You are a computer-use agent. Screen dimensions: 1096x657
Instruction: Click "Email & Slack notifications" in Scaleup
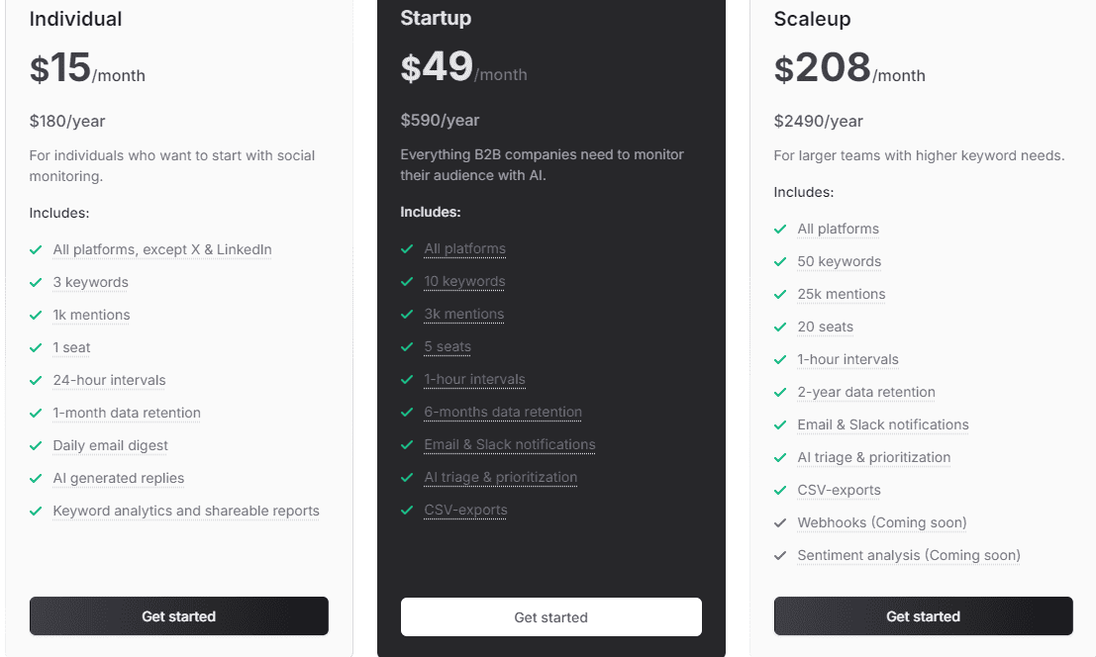tap(882, 424)
